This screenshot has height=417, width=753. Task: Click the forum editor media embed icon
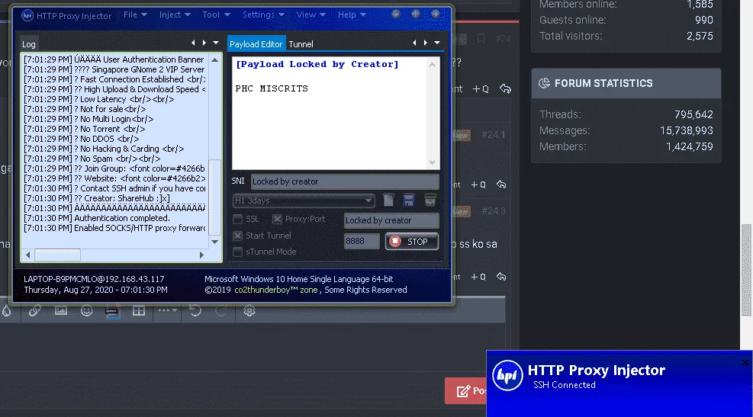click(x=112, y=312)
